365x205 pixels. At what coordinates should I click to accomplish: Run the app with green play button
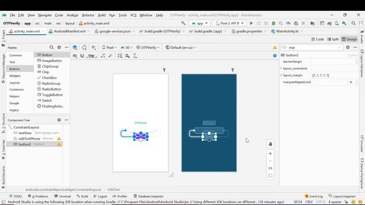click(251, 23)
